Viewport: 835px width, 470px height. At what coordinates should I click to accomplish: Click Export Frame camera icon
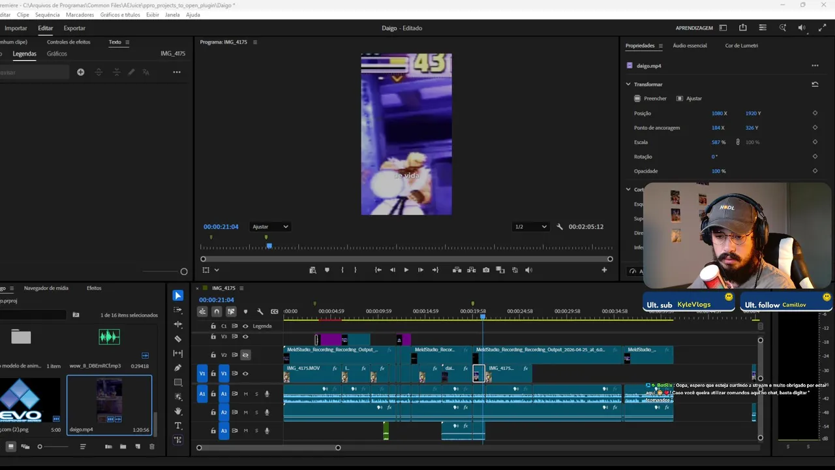(486, 270)
